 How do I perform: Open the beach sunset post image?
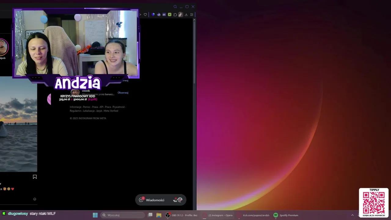click(18, 124)
